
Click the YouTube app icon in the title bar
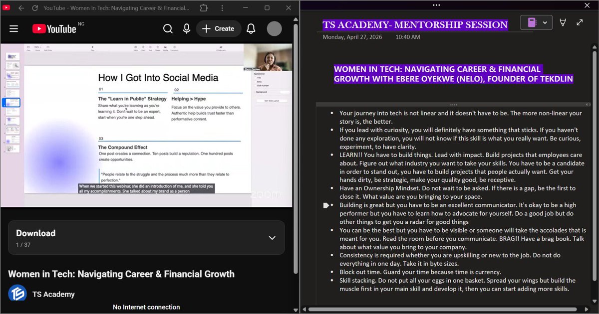click(6, 8)
